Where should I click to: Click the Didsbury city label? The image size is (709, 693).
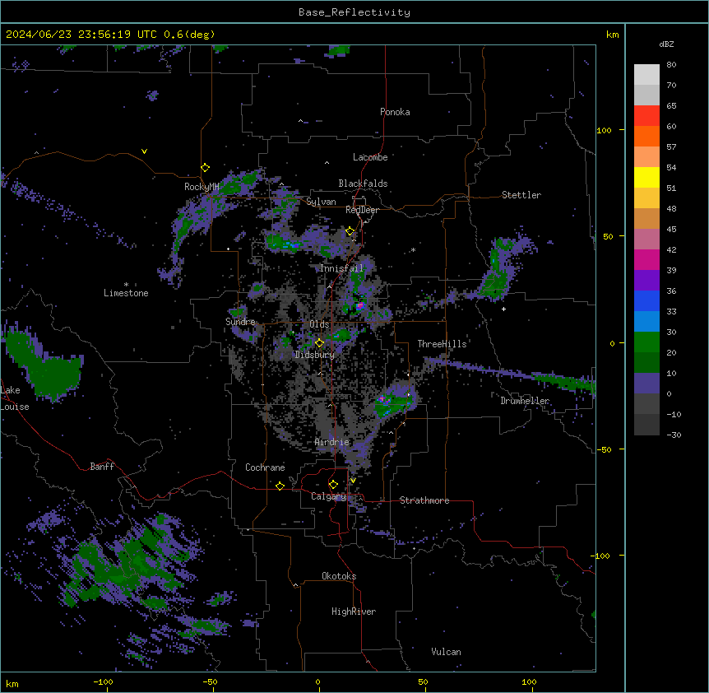click(315, 355)
